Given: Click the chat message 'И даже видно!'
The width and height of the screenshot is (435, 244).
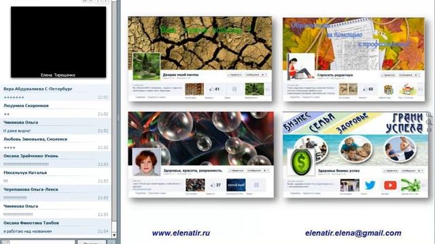Looking at the screenshot, I should coord(17,131).
